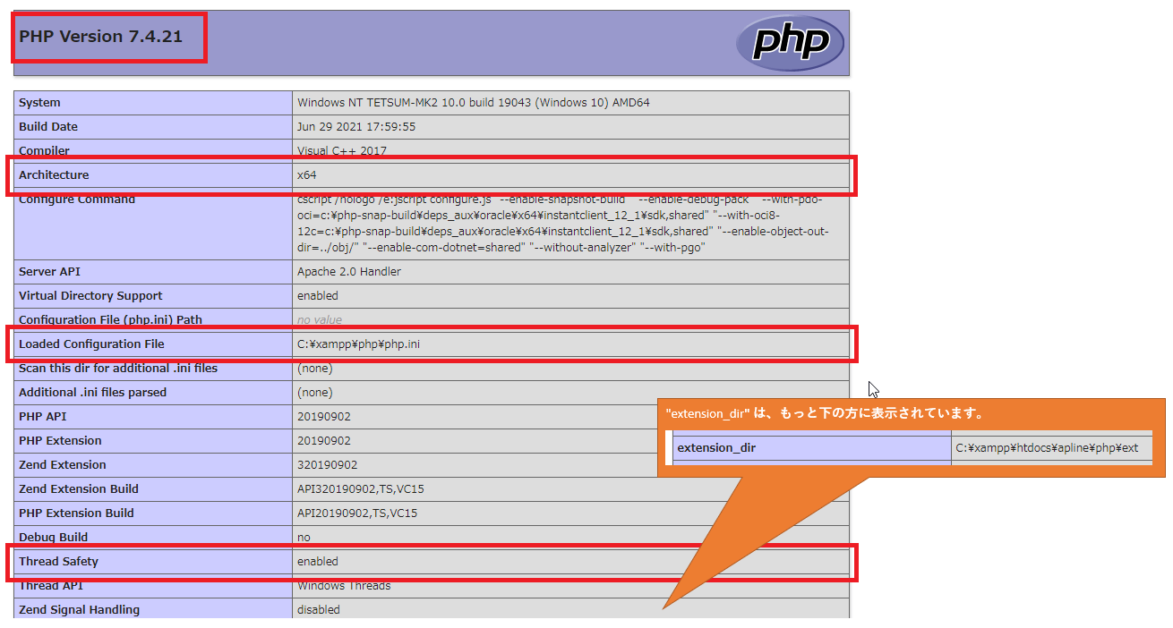Screen dimensions: 1173x628
Task: Click the Windows NT TETSUM-MK2 system value
Action: [x=473, y=103]
